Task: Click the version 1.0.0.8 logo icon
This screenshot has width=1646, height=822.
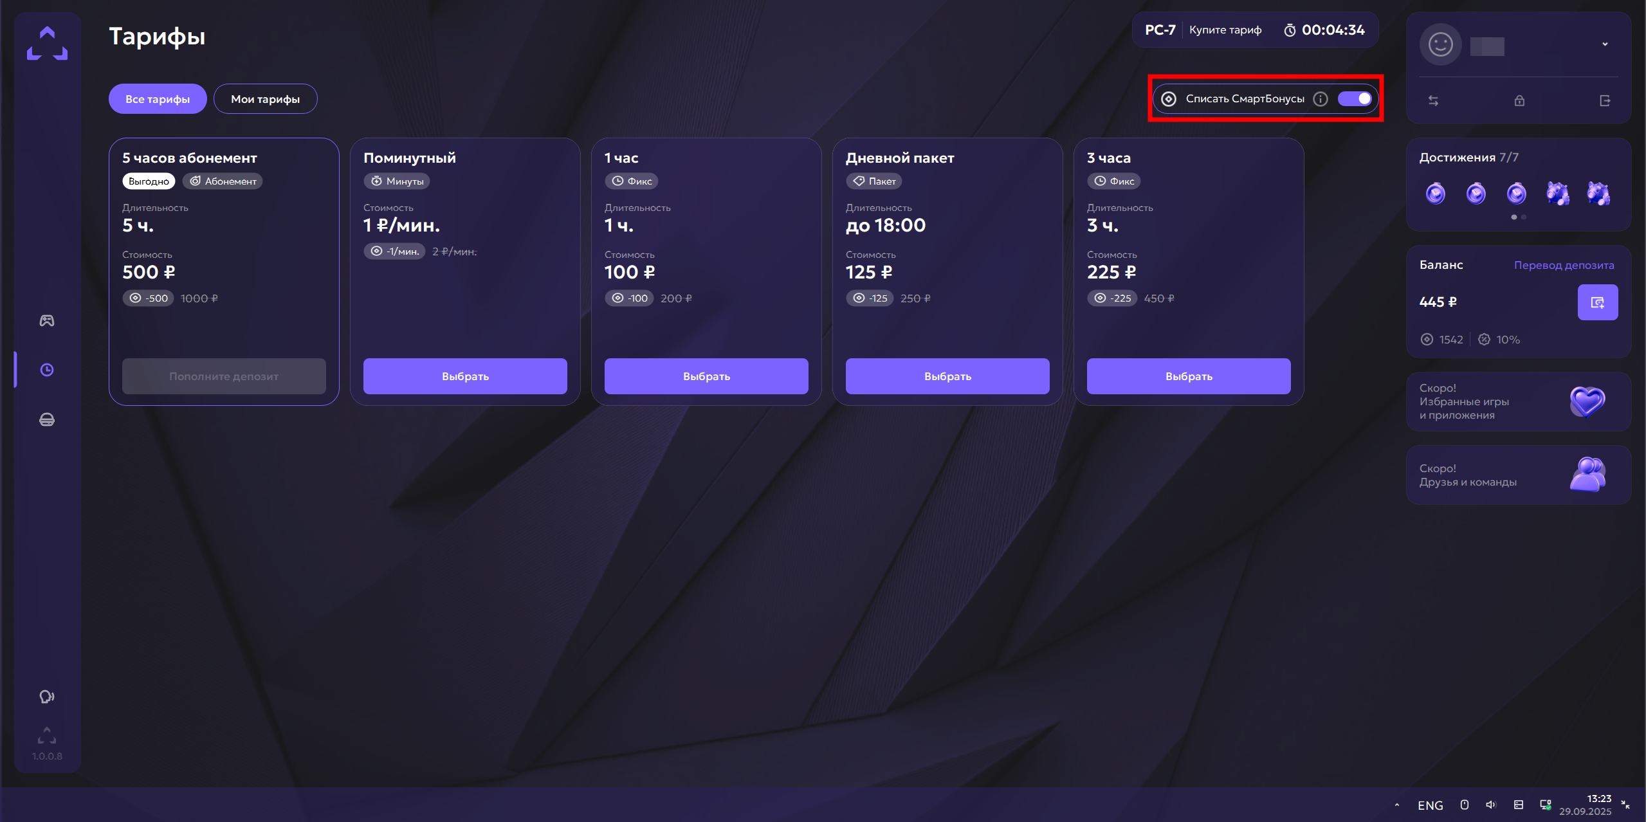Action: 47,735
